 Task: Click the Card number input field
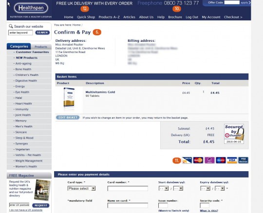tap(128, 188)
